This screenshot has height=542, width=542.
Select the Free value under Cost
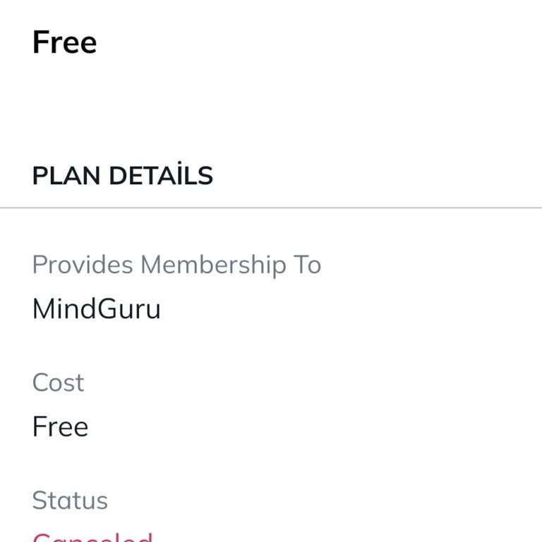click(60, 426)
